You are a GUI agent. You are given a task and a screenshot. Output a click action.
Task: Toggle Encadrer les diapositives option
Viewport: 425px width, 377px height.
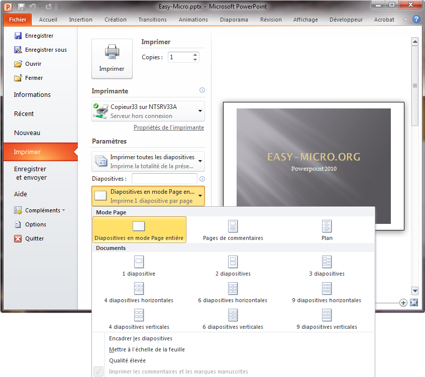pyautogui.click(x=140, y=338)
